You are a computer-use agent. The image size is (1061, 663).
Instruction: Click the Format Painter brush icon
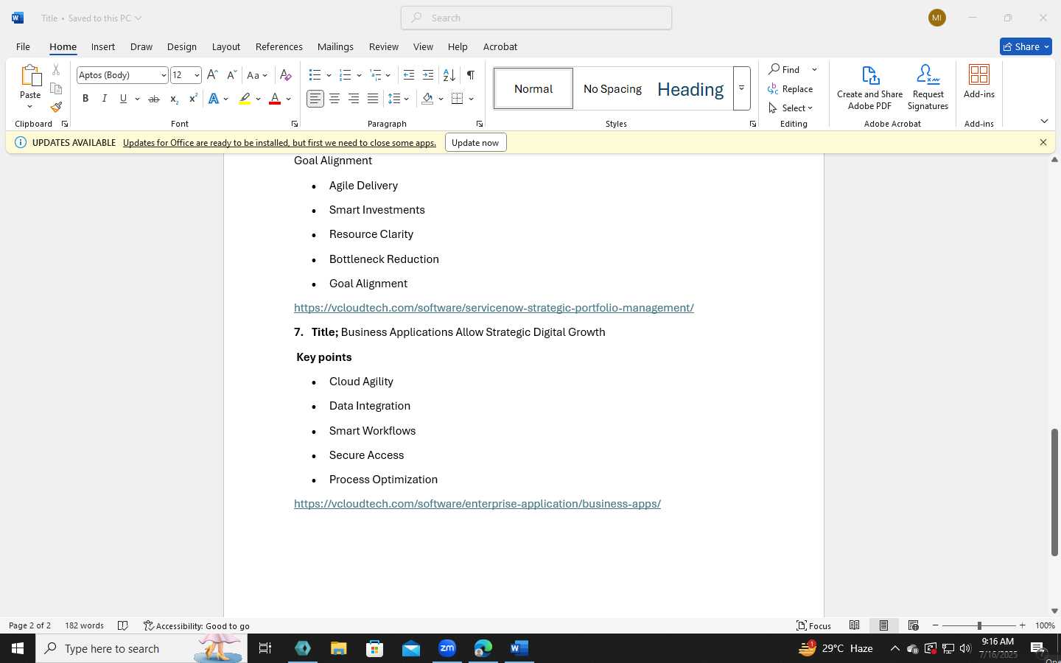tap(56, 107)
